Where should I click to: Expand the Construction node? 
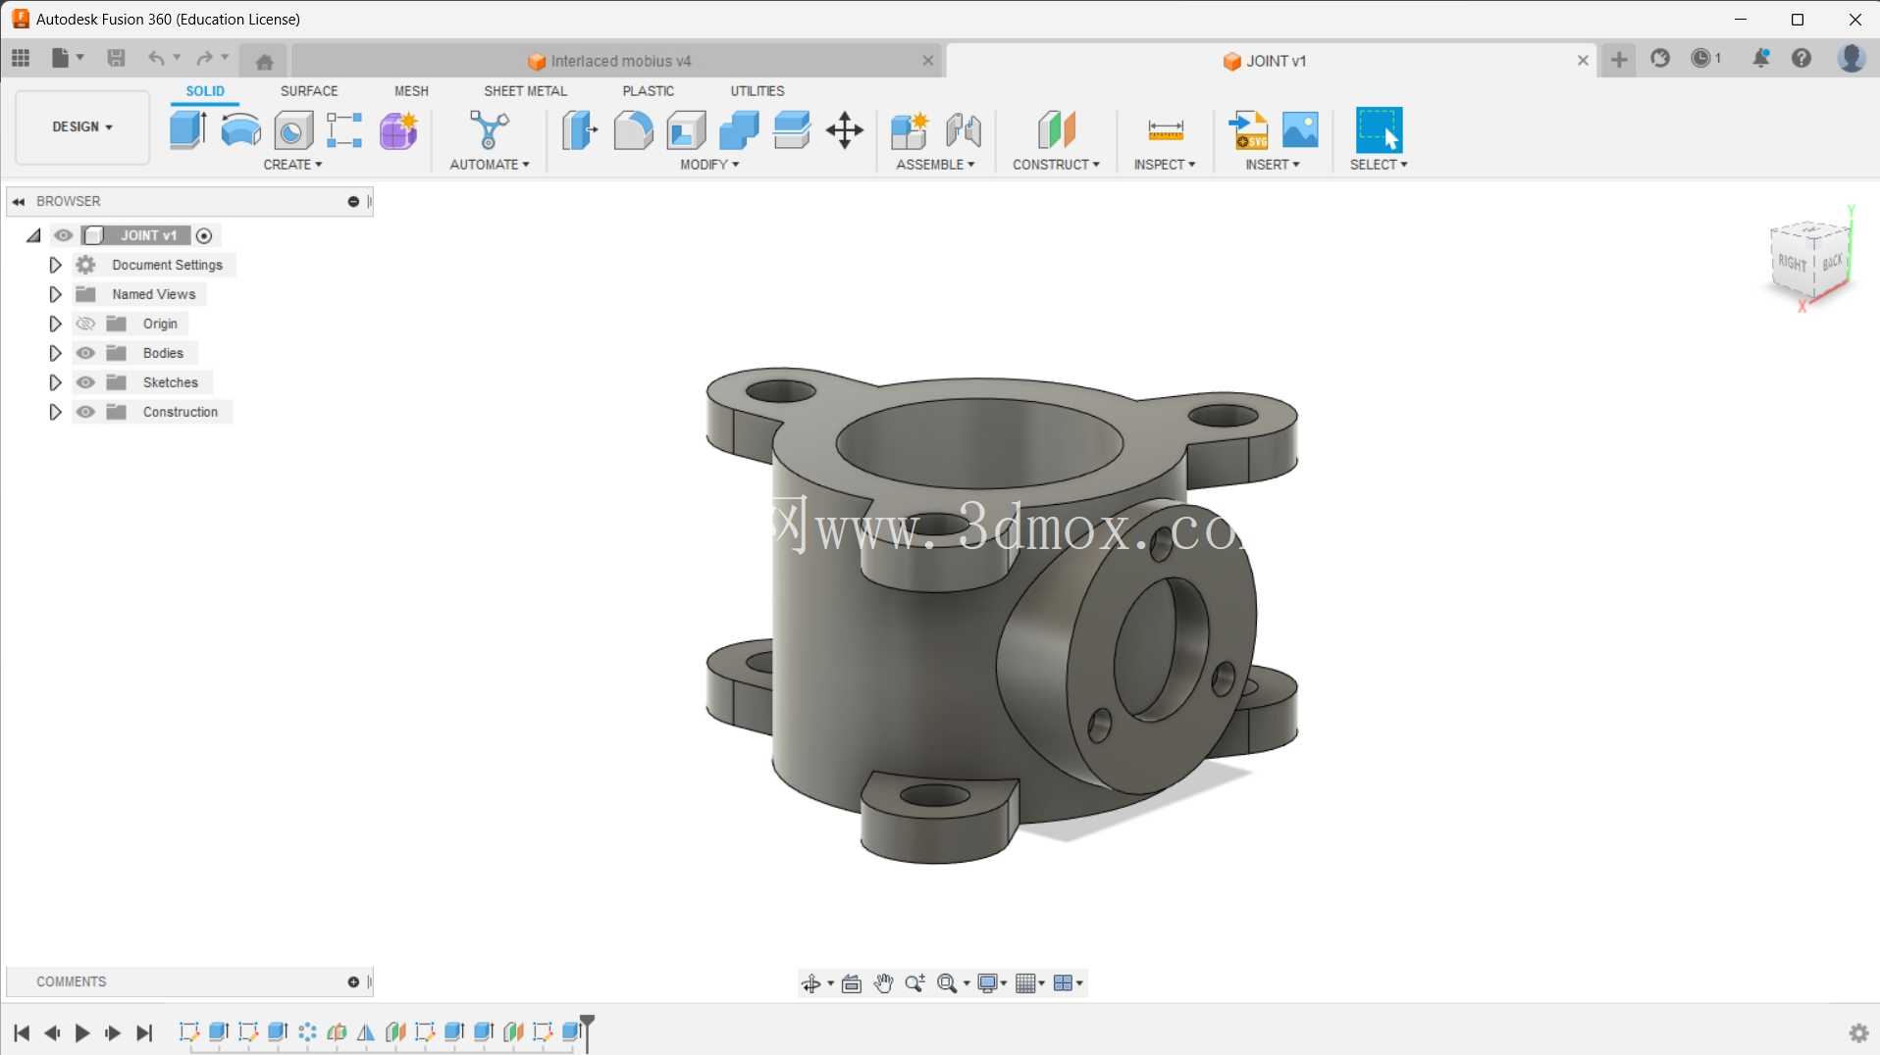pyautogui.click(x=55, y=412)
